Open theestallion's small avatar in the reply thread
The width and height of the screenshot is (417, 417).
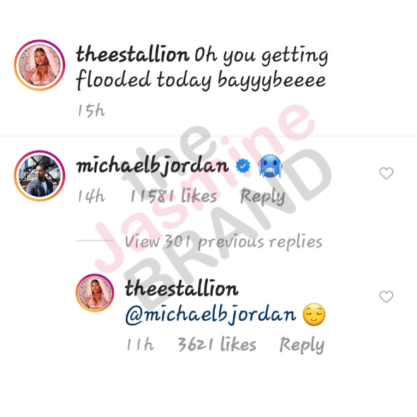95,293
